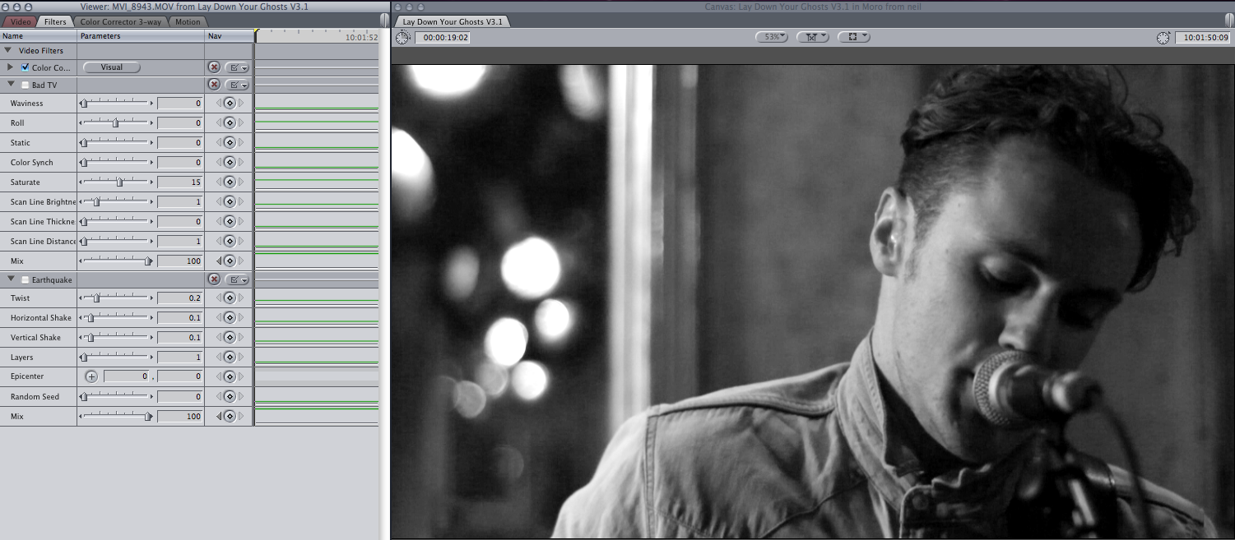Viewport: 1235px width, 540px height.
Task: Click the Visual button for Color Corrector
Action: [112, 67]
